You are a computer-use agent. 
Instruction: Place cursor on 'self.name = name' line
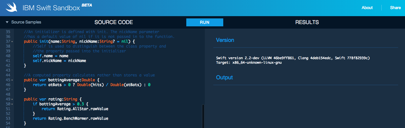click(x=51, y=56)
